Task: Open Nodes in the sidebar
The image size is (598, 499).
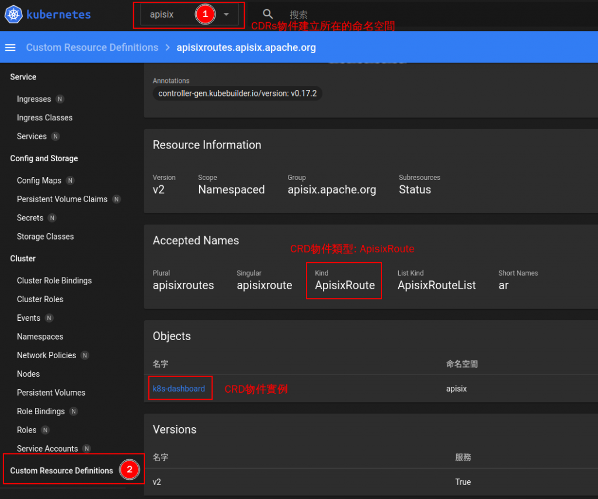Action: [x=28, y=374]
